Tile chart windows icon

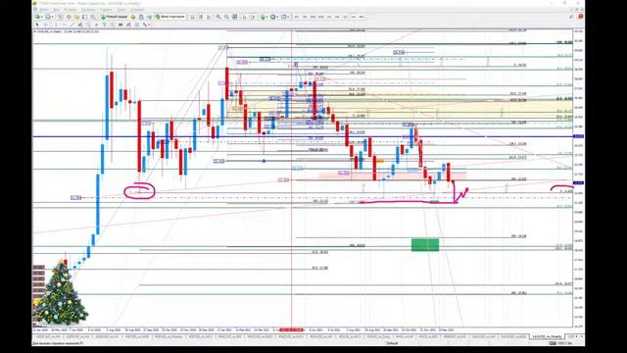[235, 17]
